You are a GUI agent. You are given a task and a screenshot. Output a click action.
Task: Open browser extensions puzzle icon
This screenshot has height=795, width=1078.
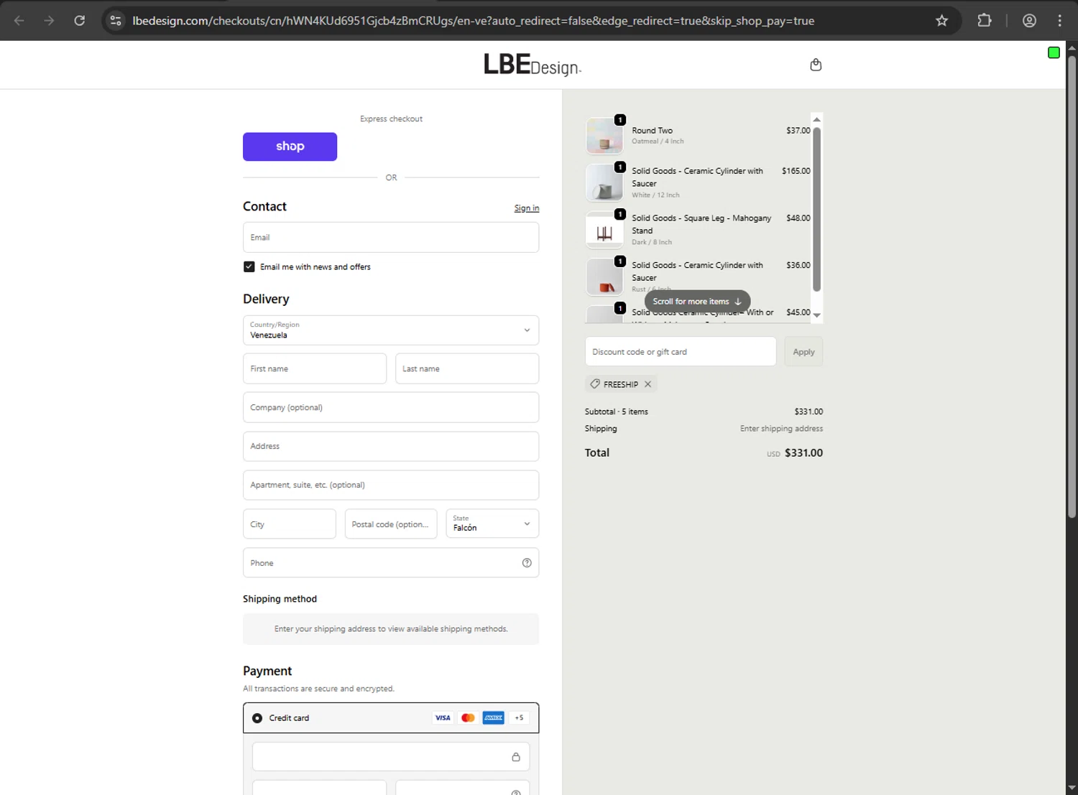[x=985, y=21]
